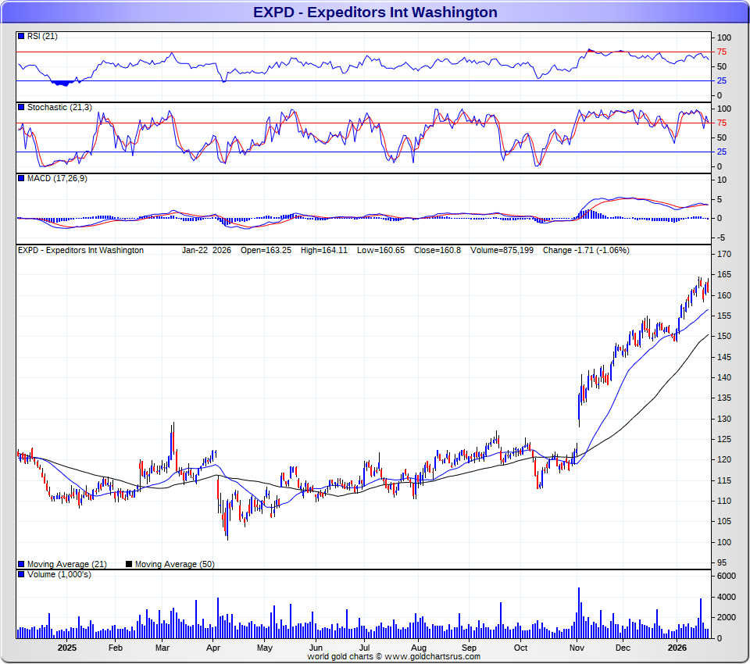Screen dimensions: 750x664
Task: Click the 170 price axis label
Action: pyautogui.click(x=724, y=254)
